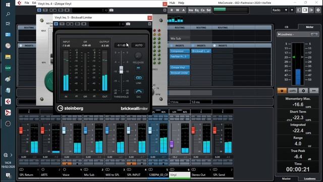
Task: Click the Cubase logo icon in menu bar
Action: click(x=19, y=3)
